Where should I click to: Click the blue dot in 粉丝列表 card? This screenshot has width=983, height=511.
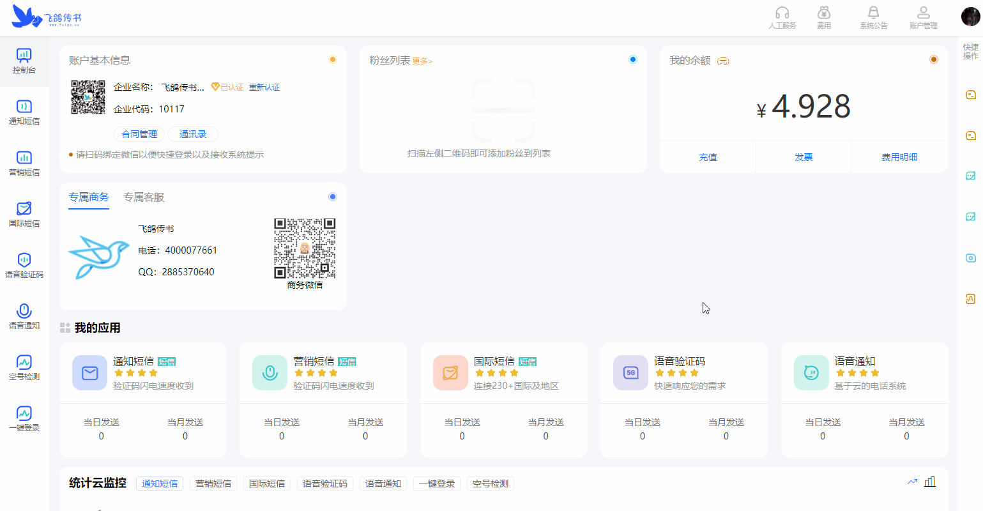(x=633, y=59)
